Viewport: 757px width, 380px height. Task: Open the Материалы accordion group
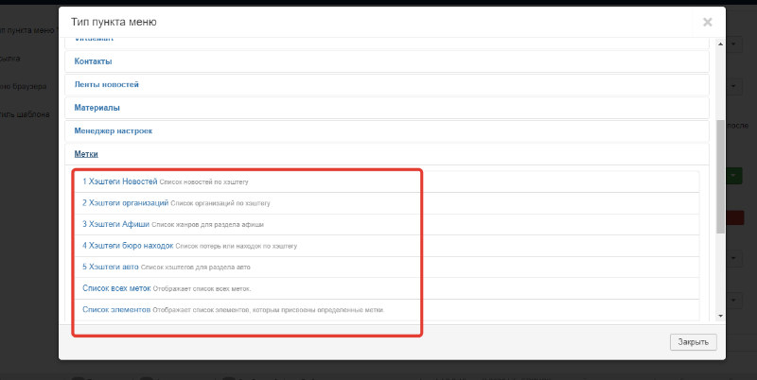[x=97, y=108]
